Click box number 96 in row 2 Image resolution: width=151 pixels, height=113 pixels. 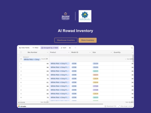pos(48,67)
